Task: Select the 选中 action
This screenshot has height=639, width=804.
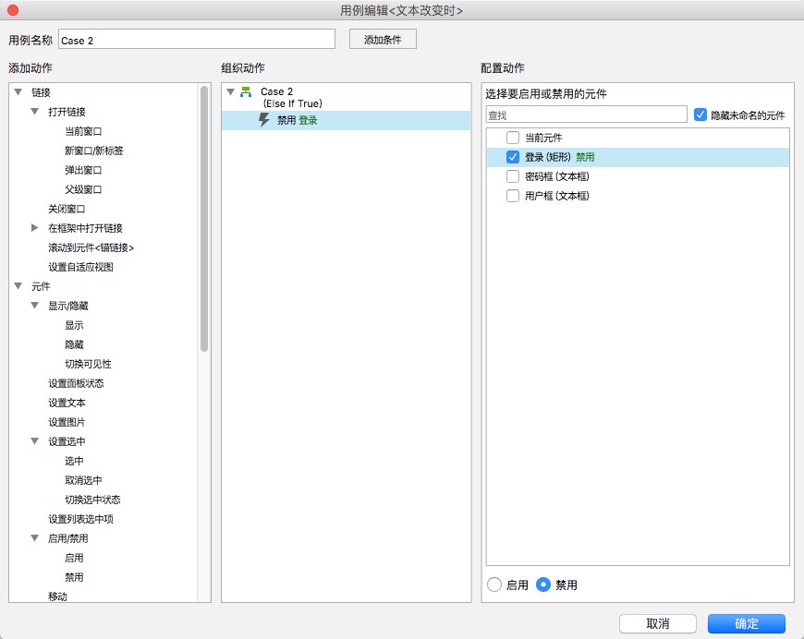Action: [x=74, y=461]
